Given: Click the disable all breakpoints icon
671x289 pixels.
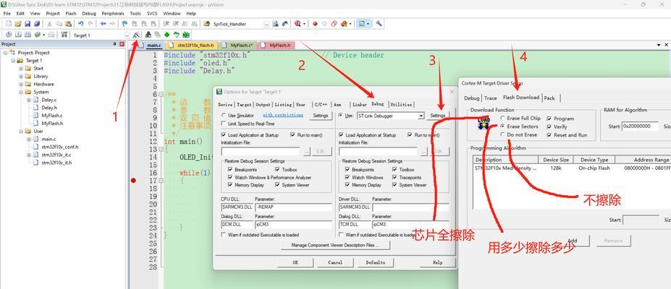Looking at the screenshot, I should click(x=334, y=24).
